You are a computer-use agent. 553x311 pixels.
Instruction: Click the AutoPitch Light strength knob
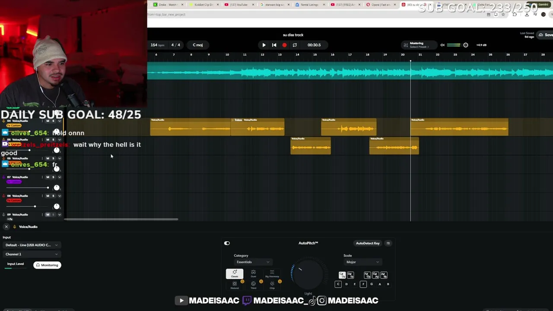pyautogui.click(x=307, y=274)
